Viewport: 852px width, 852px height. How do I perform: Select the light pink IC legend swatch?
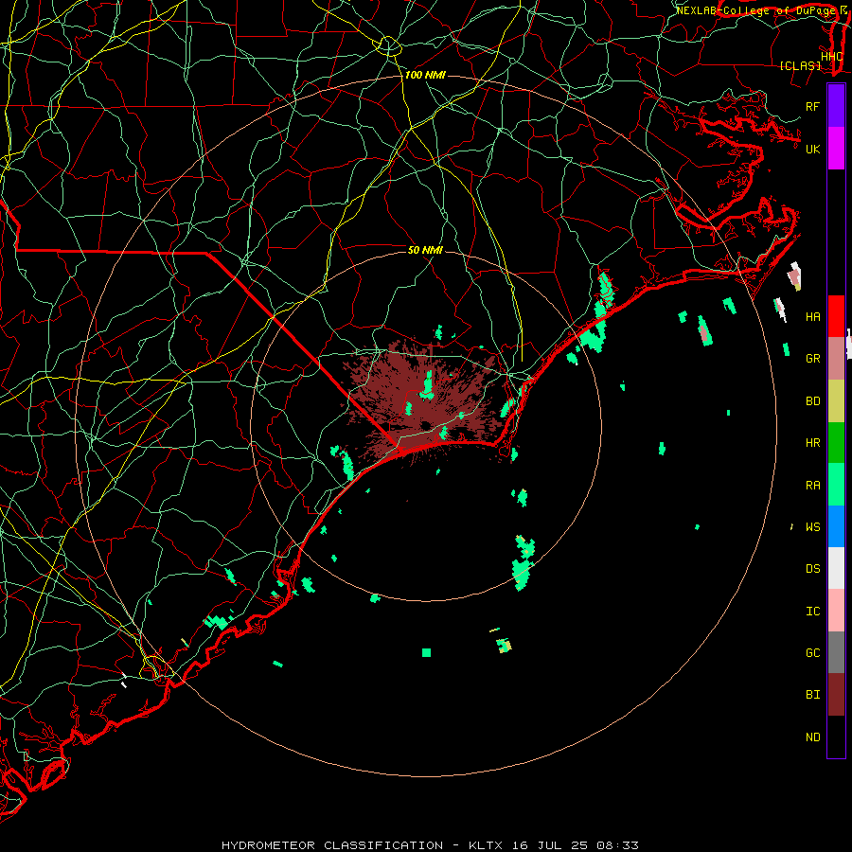click(836, 611)
